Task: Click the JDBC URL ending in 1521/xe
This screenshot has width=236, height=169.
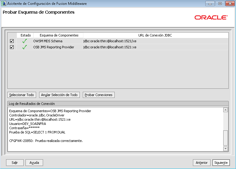Action: (x=110, y=41)
